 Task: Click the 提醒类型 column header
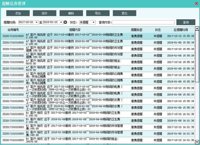tap(137, 30)
